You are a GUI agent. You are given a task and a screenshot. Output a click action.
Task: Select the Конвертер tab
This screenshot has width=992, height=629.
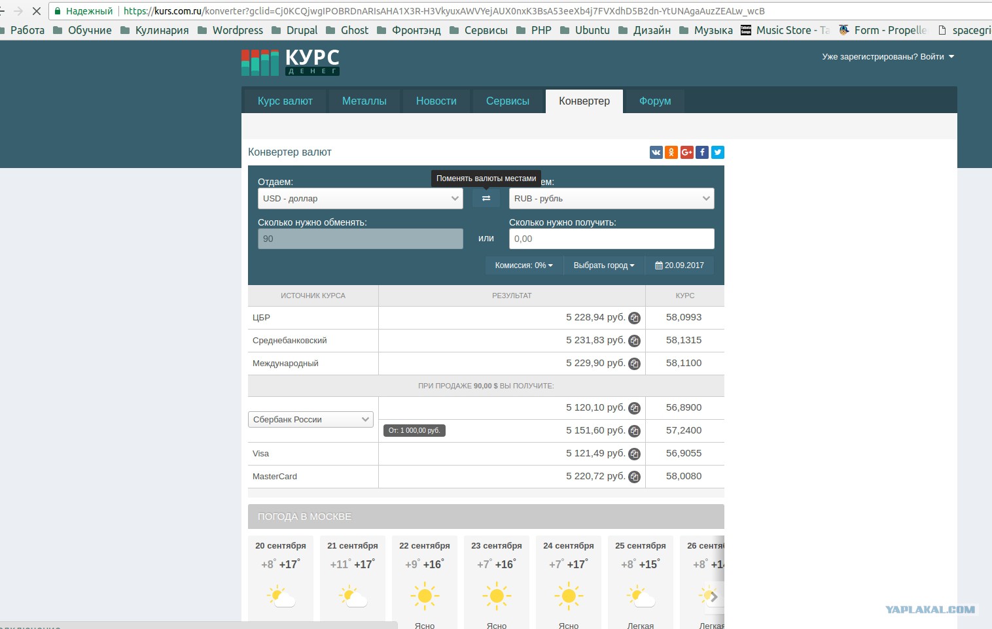click(x=584, y=101)
